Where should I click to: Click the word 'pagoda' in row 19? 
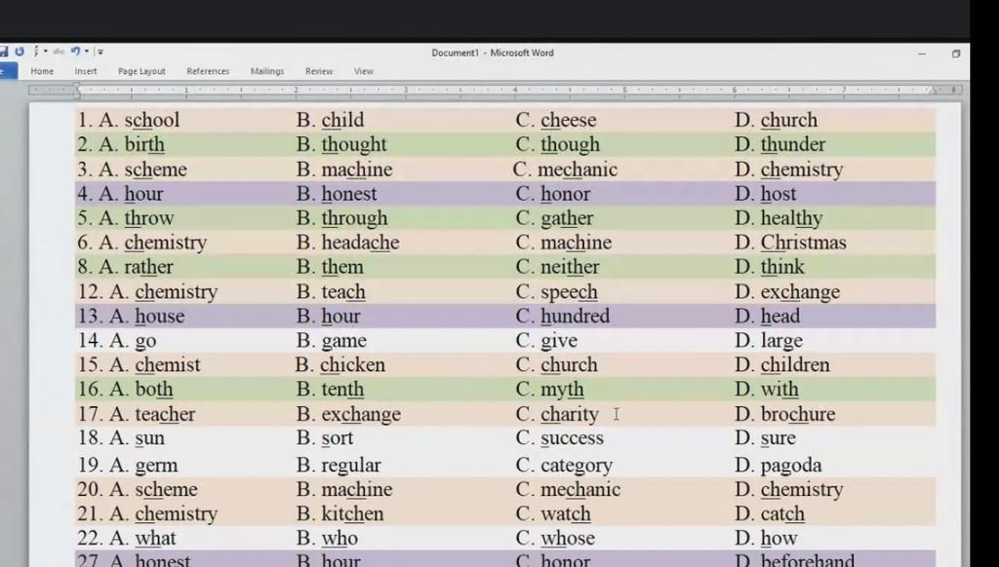pos(791,466)
